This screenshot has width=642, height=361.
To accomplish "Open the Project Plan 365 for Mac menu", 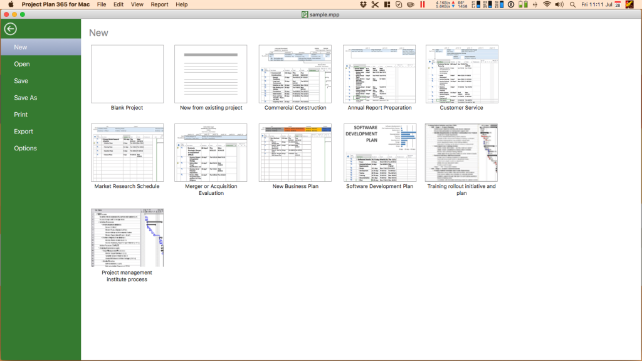I will (x=56, y=4).
